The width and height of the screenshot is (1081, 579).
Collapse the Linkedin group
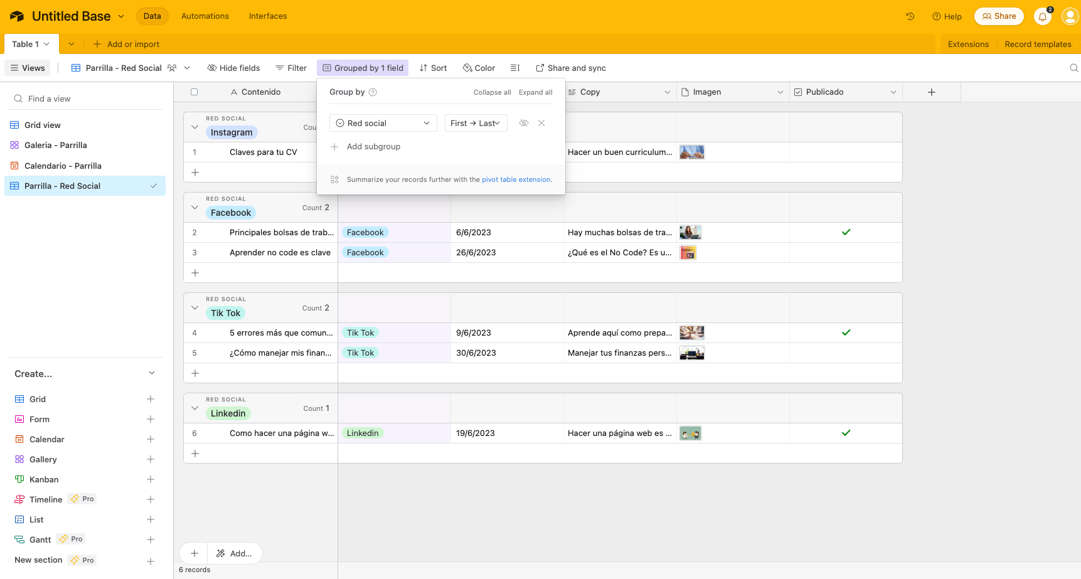(194, 408)
